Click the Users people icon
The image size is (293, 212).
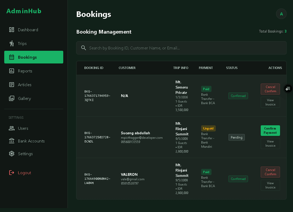tap(12, 128)
